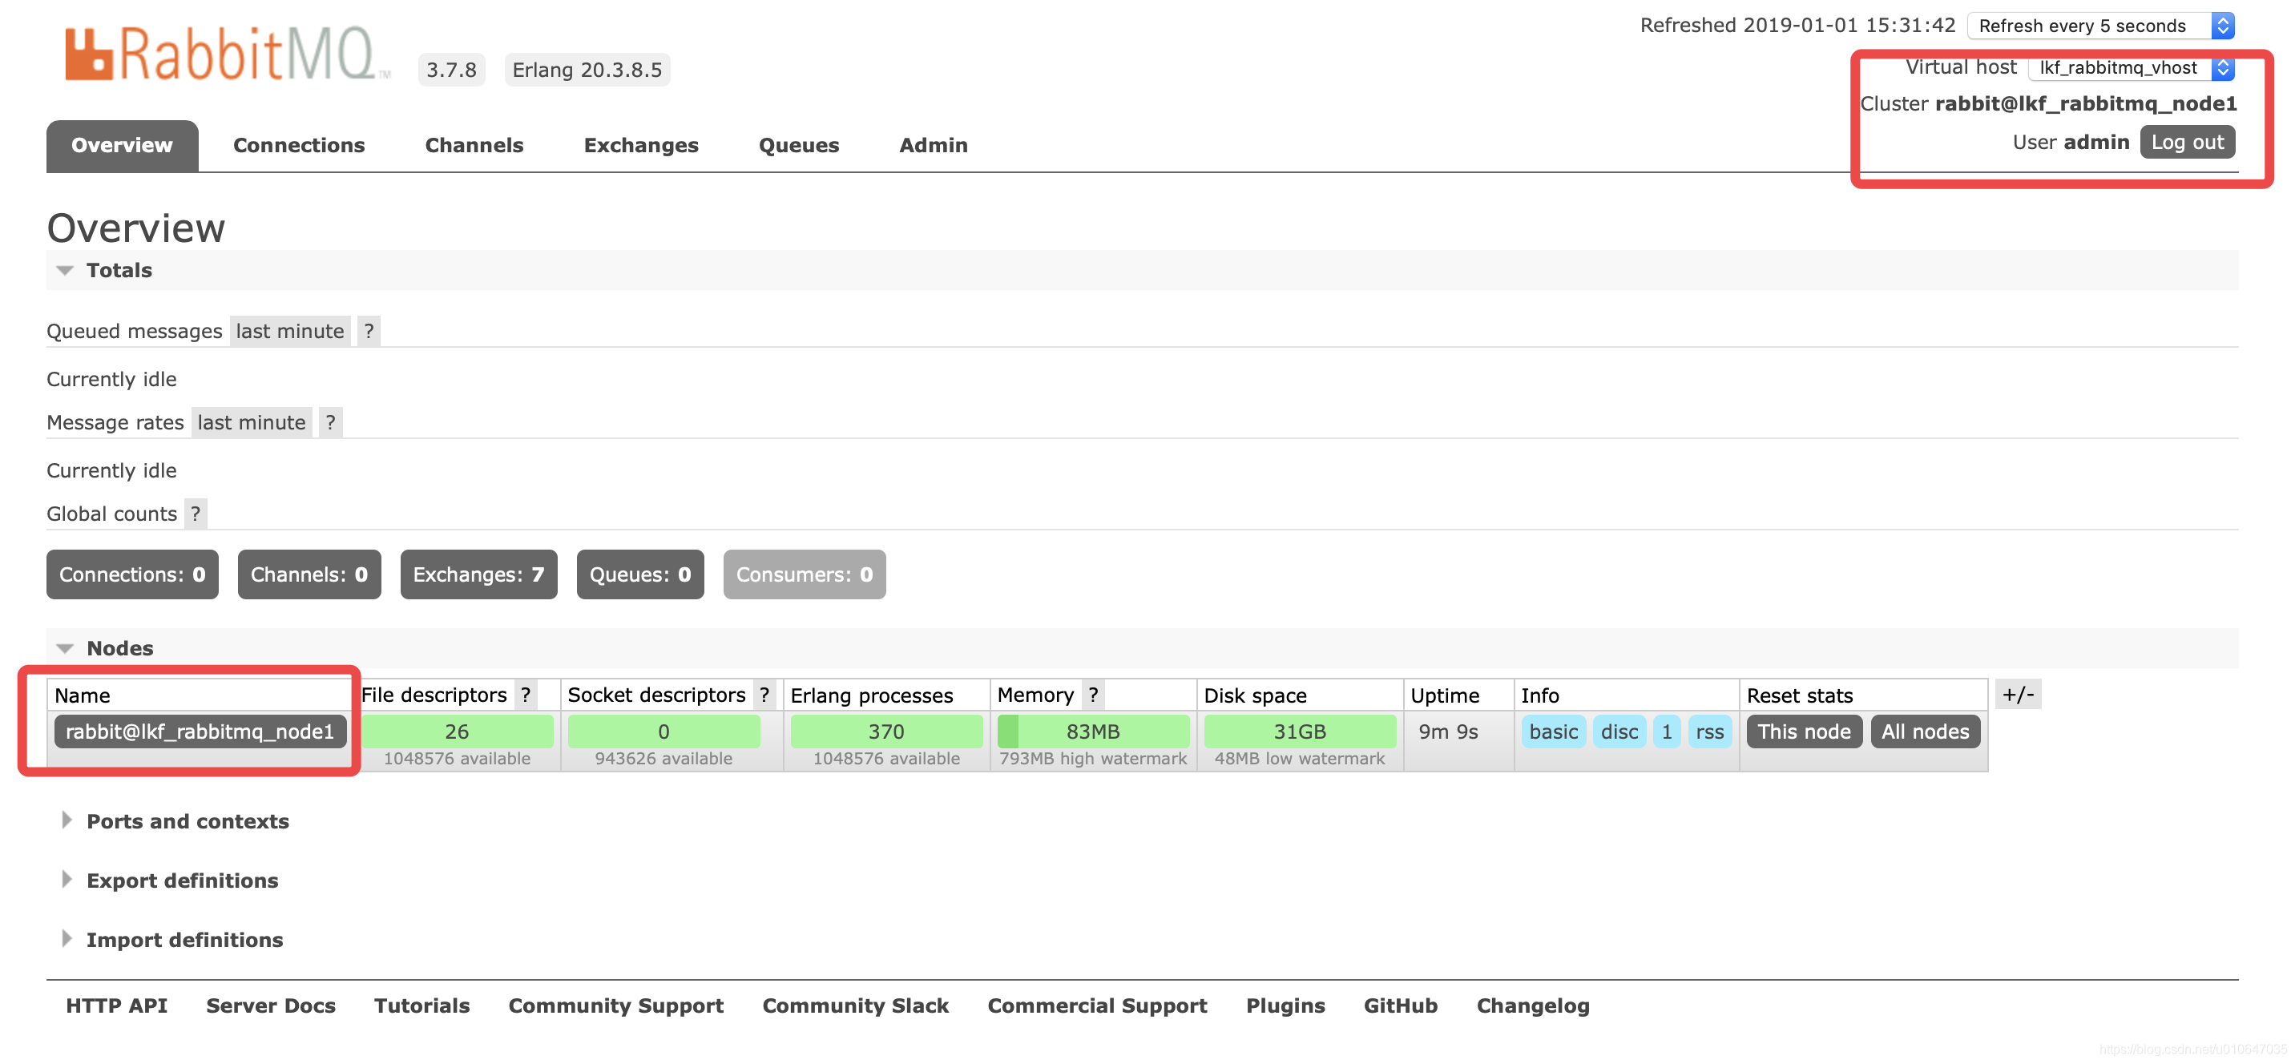Change Queued messages last minute range
This screenshot has width=2295, height=1064.
[289, 332]
